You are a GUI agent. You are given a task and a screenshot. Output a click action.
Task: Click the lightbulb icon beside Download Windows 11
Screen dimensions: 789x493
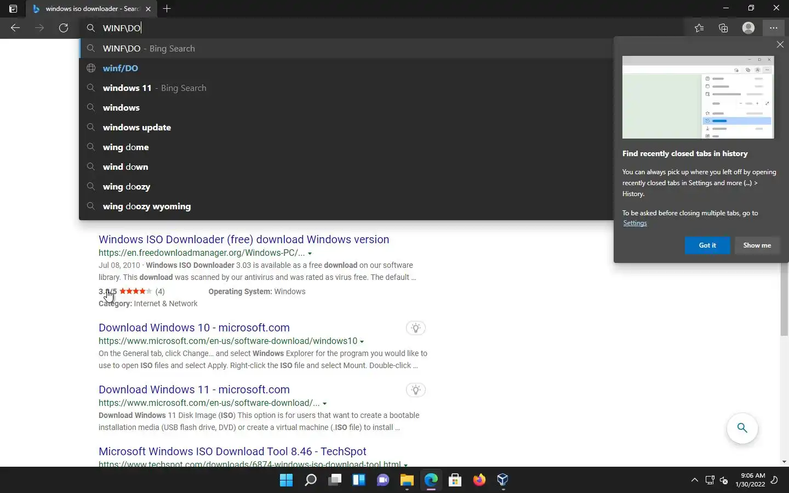[416, 390]
